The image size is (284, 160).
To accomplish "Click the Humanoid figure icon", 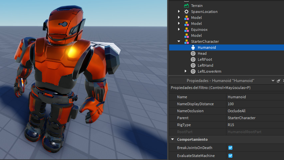I will (193, 47).
